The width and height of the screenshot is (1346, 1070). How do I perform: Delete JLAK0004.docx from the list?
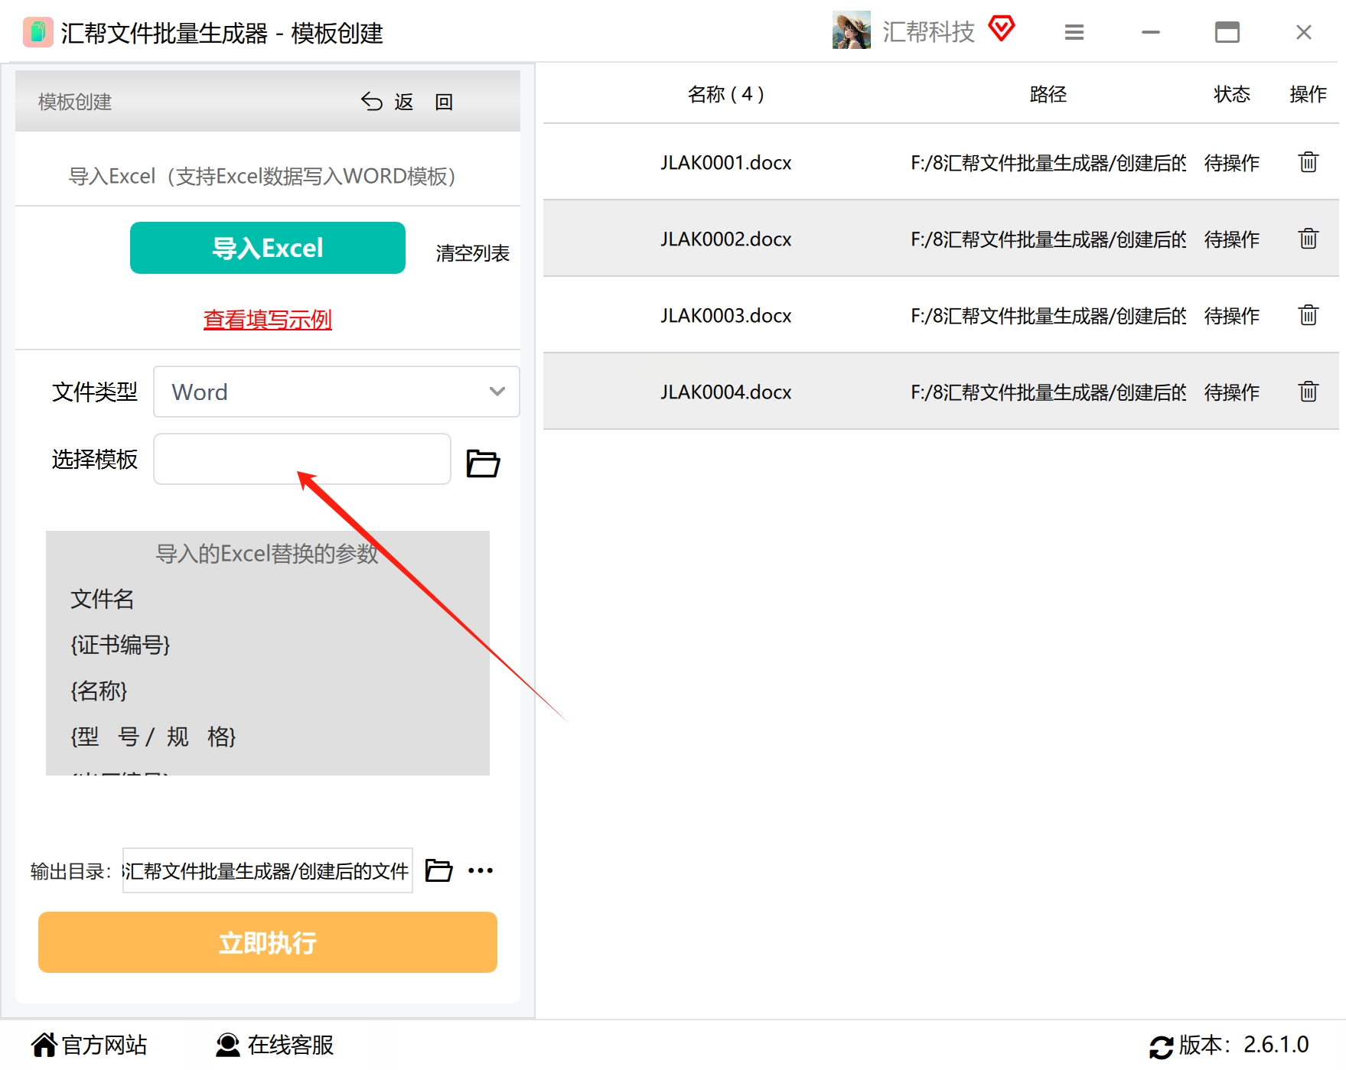click(x=1308, y=392)
